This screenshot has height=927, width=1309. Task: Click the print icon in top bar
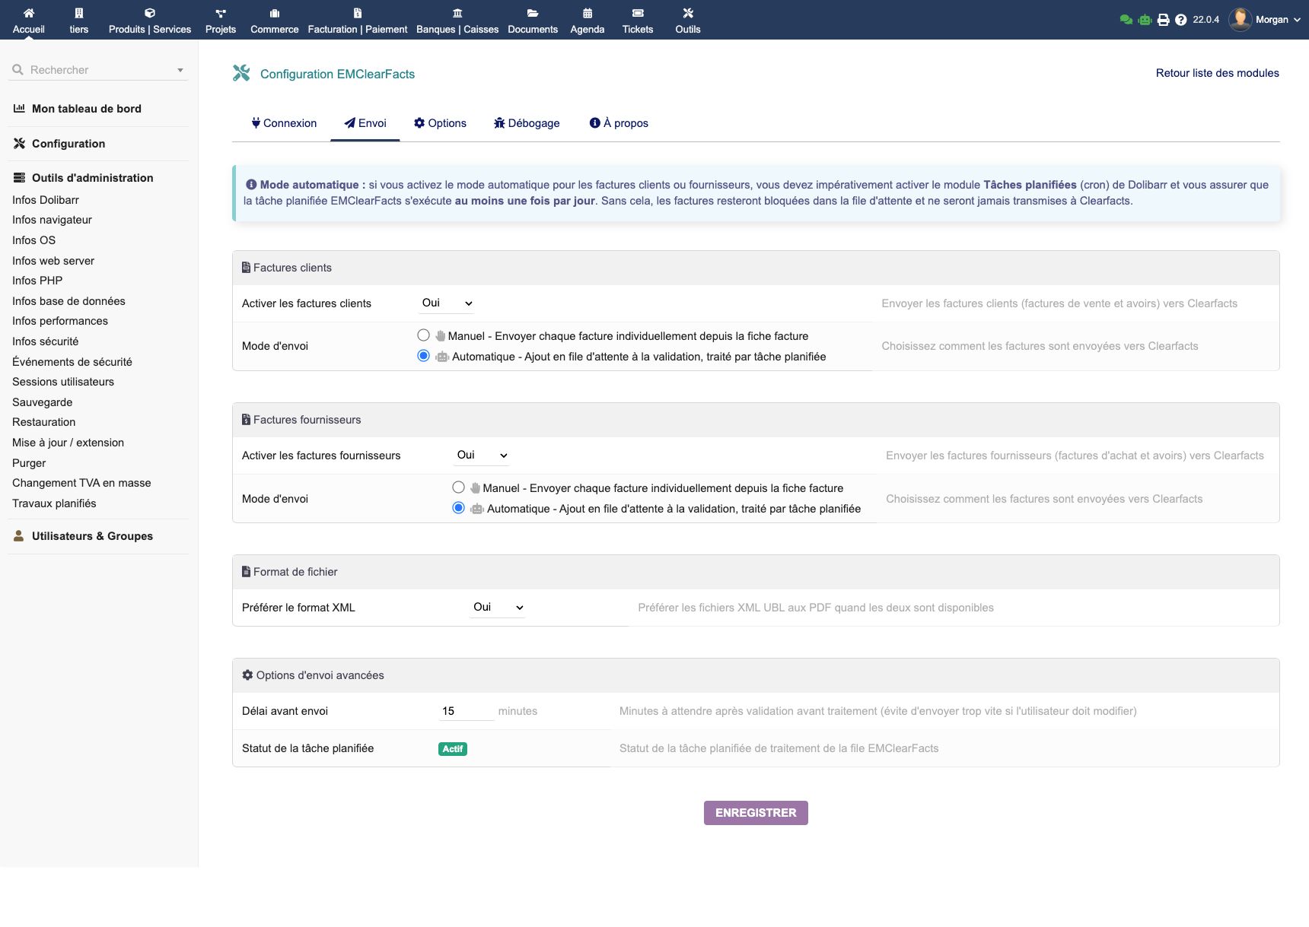pyautogui.click(x=1163, y=19)
